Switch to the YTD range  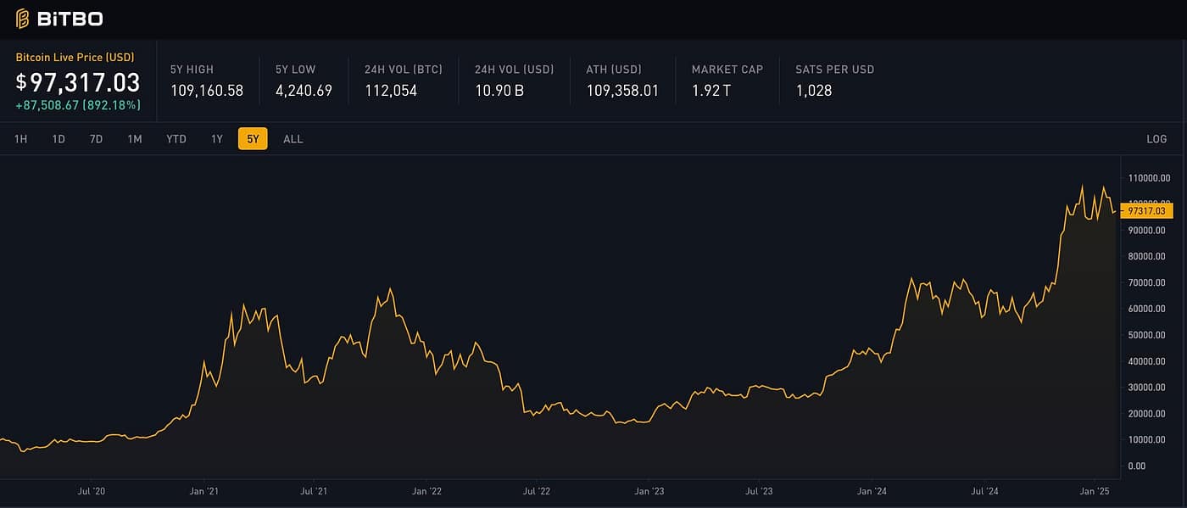pyautogui.click(x=176, y=139)
